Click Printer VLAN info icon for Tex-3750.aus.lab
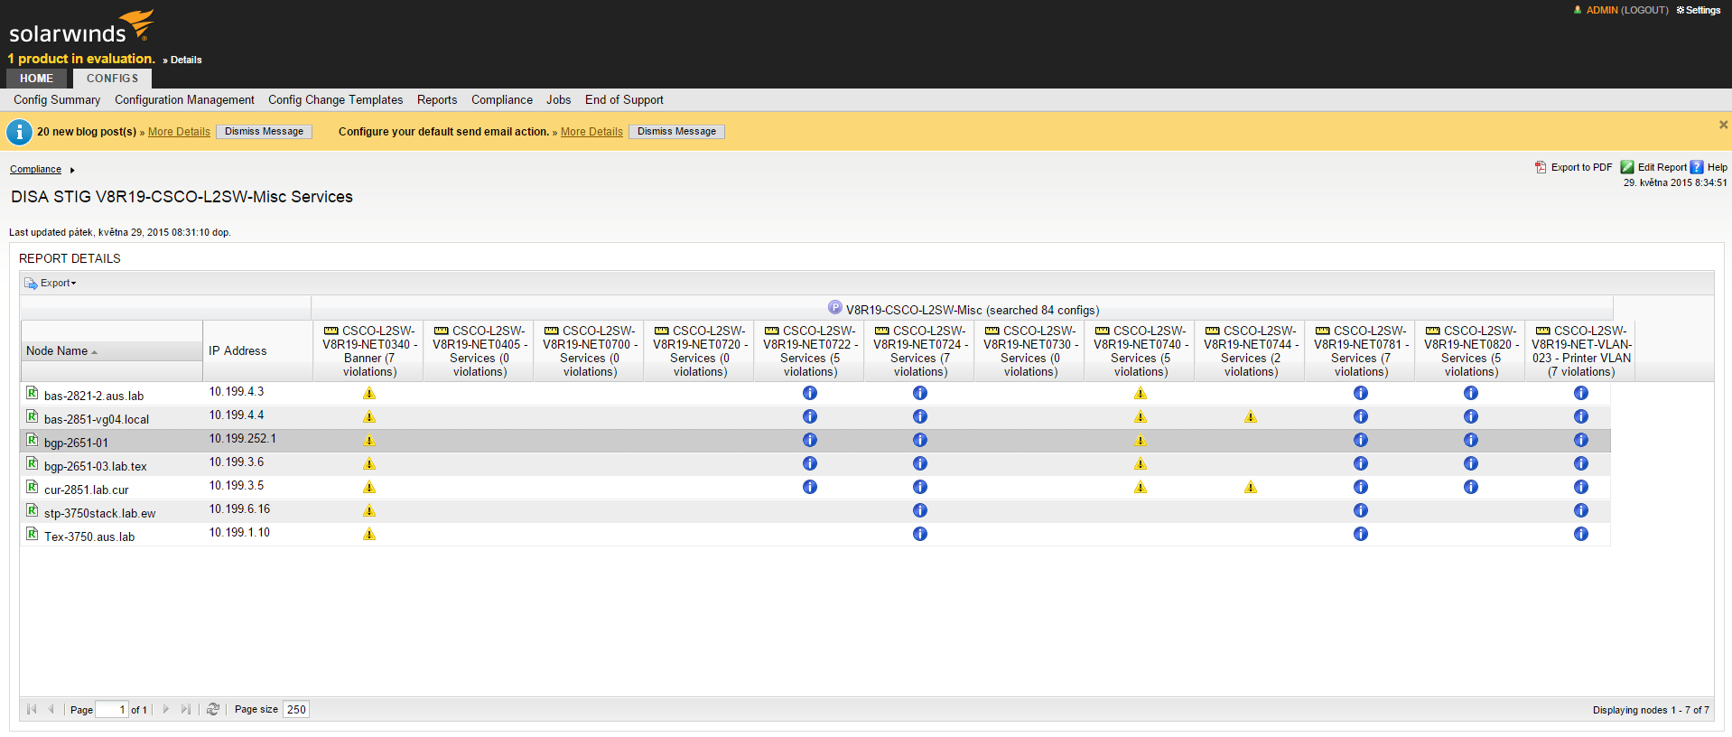This screenshot has width=1732, height=737. 1581,534
